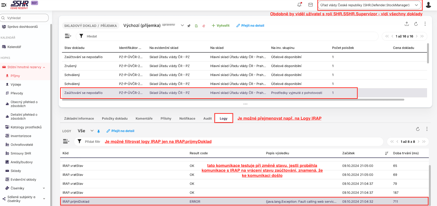The width and height of the screenshot is (437, 206).
Task: Collapse the sidebar with the hamburger icon
Action: point(4,5)
